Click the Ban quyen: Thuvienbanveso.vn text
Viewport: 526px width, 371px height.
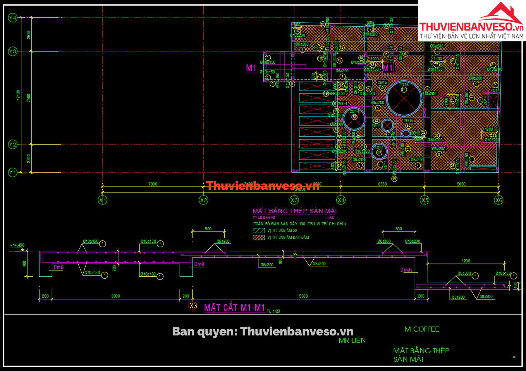pyautogui.click(x=263, y=331)
